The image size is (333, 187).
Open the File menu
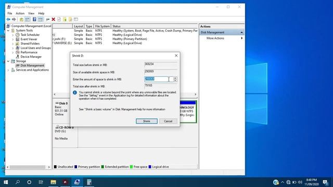(10, 14)
